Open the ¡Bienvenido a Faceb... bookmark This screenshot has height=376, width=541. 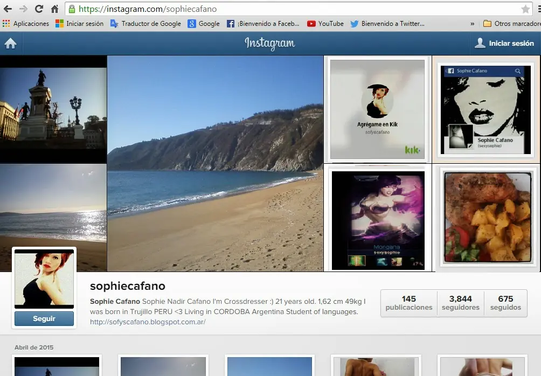coord(263,24)
